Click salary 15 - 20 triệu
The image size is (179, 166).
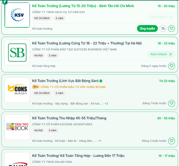pyautogui.click(x=166, y=6)
